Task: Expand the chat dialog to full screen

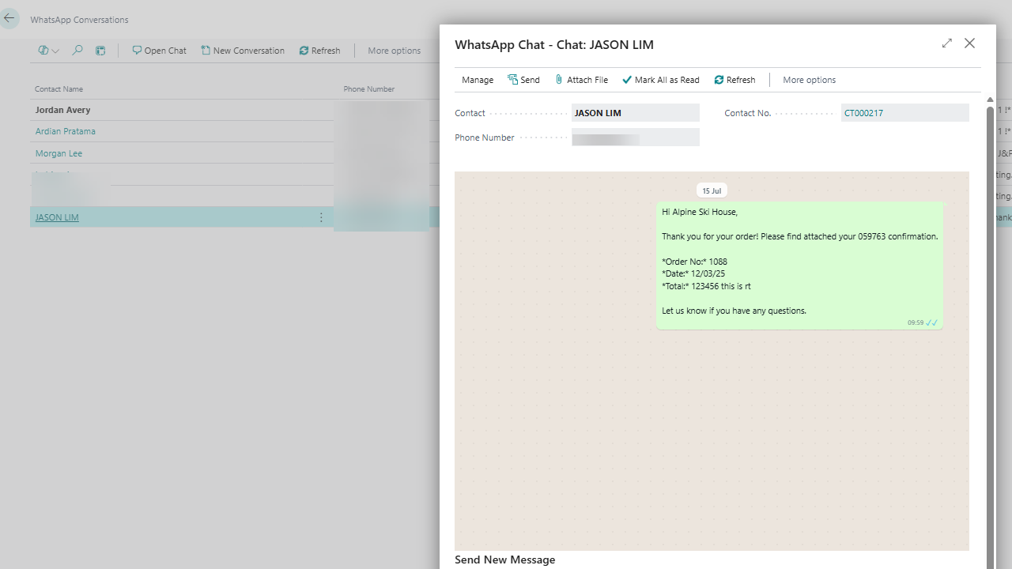Action: pyautogui.click(x=947, y=43)
